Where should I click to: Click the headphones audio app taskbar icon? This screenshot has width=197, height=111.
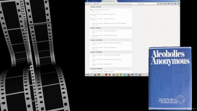click(114, 75)
